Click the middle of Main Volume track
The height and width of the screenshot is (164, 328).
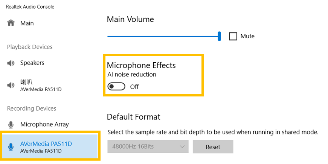[x=163, y=36]
